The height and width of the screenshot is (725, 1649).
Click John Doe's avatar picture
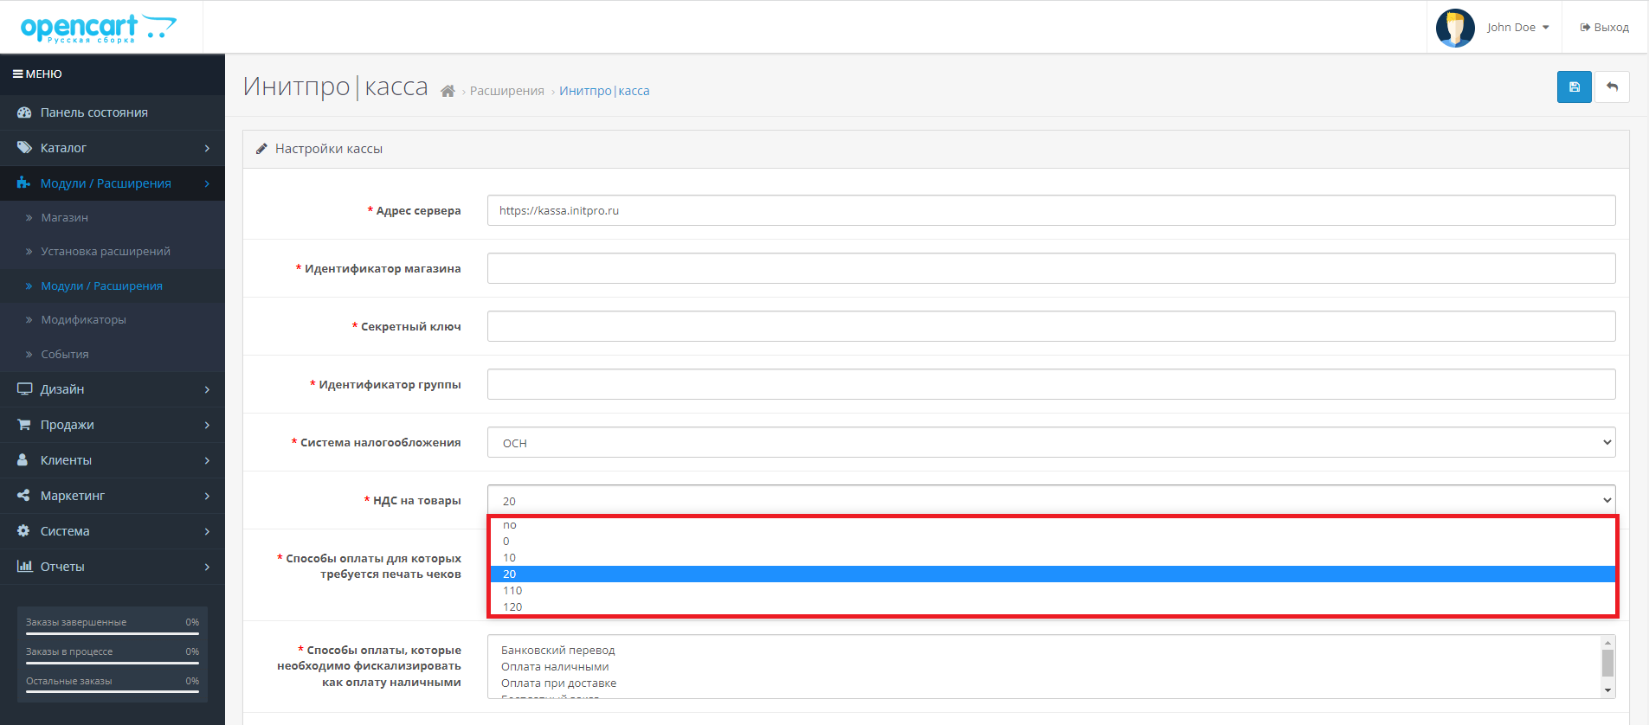[x=1455, y=28]
